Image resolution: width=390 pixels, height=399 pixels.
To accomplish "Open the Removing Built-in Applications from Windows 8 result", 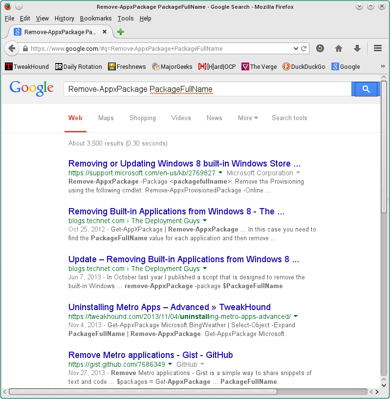I will [176, 211].
